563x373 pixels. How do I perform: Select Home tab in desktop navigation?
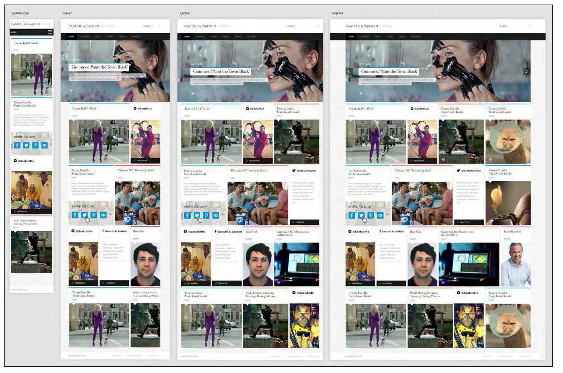pos(352,37)
